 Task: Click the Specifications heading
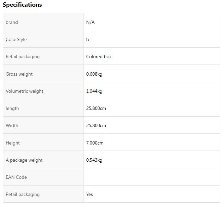(22, 5)
